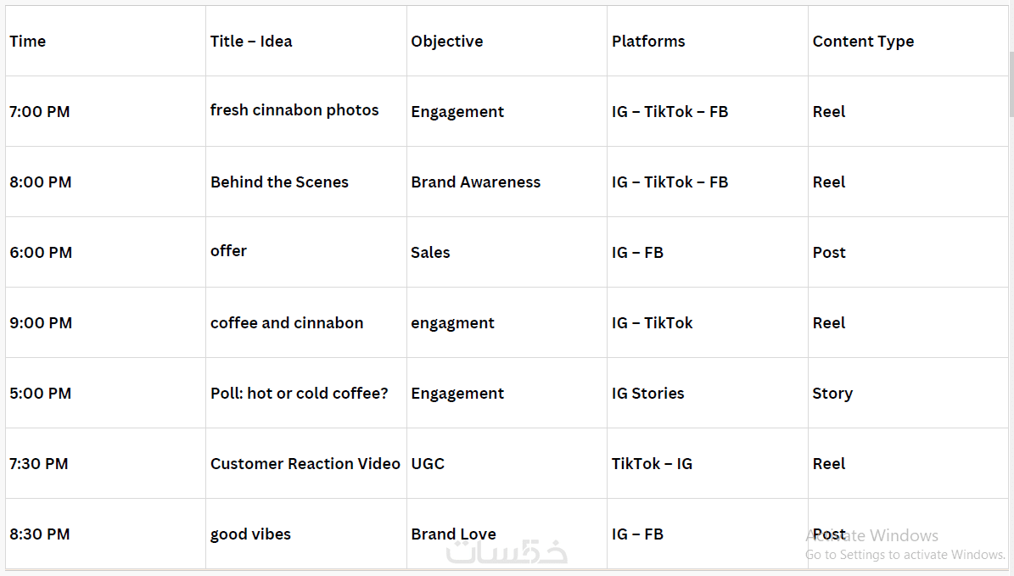
Task: Select the 'Brand Love' objective cell
Action: pos(453,534)
